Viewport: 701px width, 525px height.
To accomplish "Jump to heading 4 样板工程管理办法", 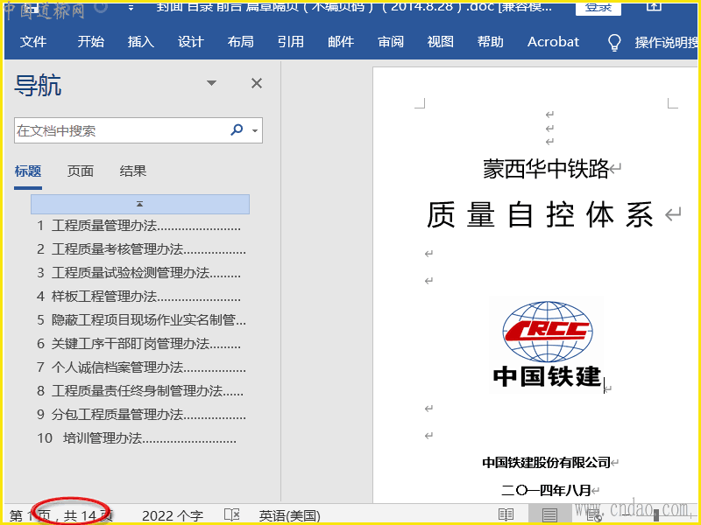I will 139,297.
